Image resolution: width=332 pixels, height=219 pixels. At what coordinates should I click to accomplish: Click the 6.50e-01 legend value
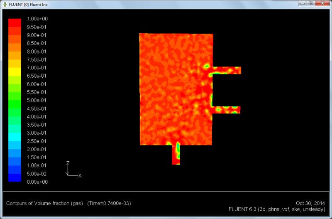[x=37, y=76]
